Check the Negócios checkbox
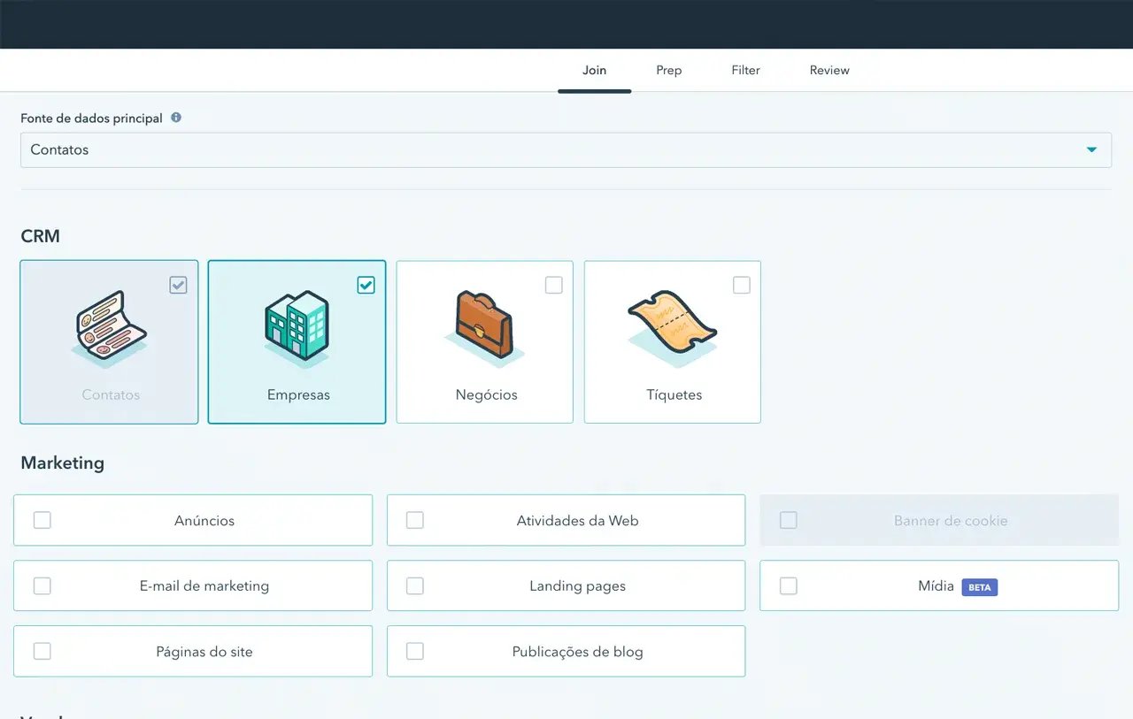The width and height of the screenshot is (1133, 719). 553,285
